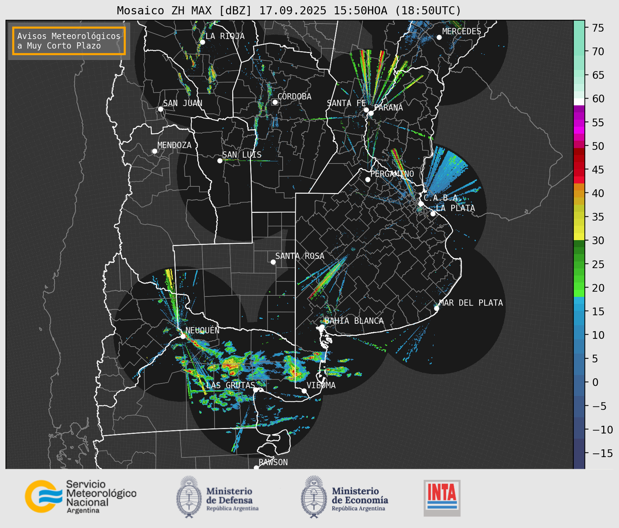Click the VIEDMA city label

[321, 385]
